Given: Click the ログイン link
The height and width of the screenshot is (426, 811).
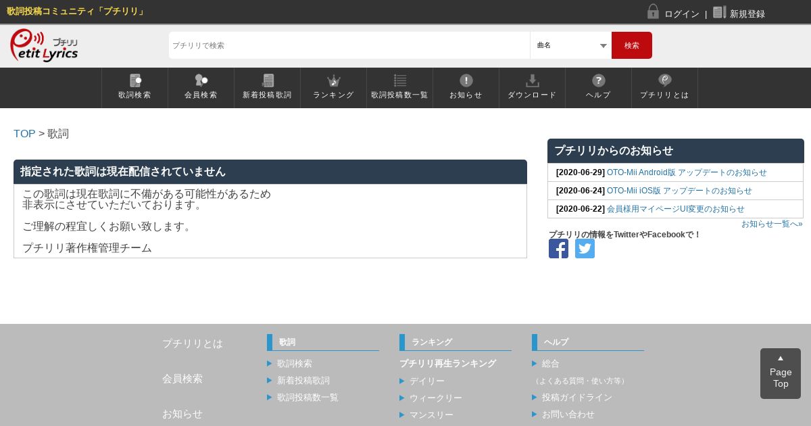Looking at the screenshot, I should pos(682,14).
